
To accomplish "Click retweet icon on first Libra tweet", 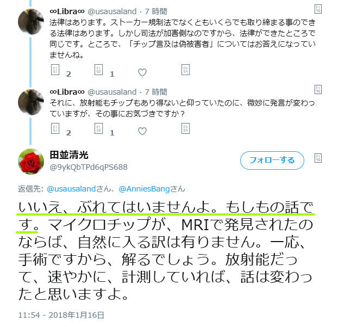I will (x=98, y=70).
